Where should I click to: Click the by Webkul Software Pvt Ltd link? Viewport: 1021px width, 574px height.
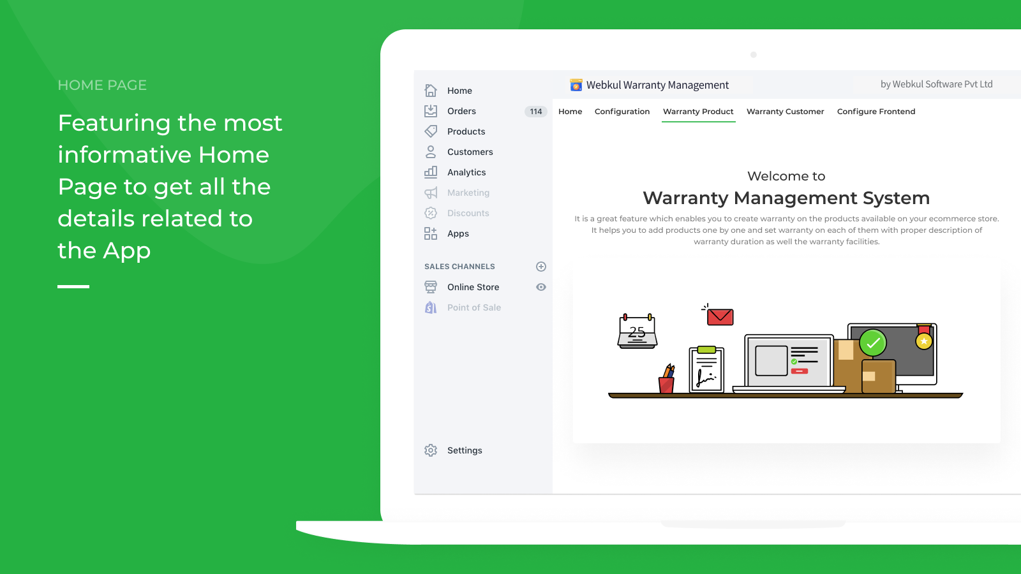[x=935, y=84]
